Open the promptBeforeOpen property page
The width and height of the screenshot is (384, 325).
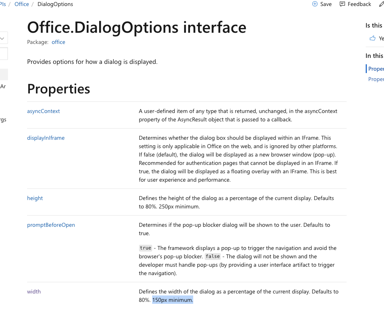(x=51, y=225)
